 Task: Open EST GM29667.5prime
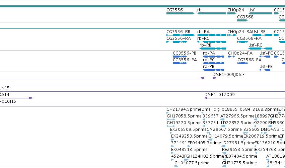(208, 133)
